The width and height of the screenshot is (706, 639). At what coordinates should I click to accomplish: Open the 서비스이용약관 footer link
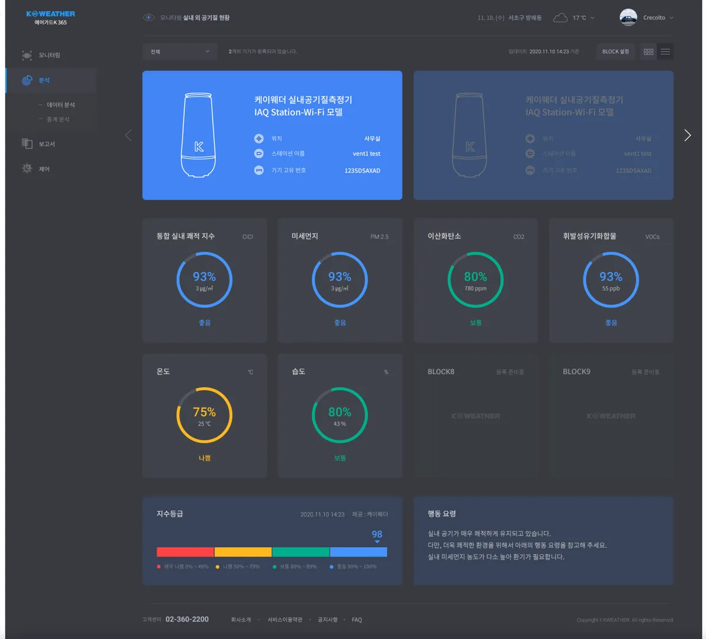(285, 620)
